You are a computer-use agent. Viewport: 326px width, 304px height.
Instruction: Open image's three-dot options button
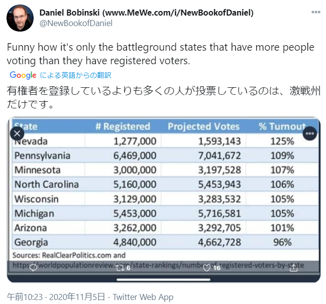pos(310,133)
